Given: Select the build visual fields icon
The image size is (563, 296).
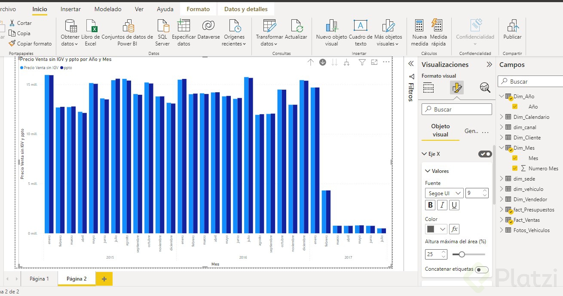Looking at the screenshot, I should 428,88.
